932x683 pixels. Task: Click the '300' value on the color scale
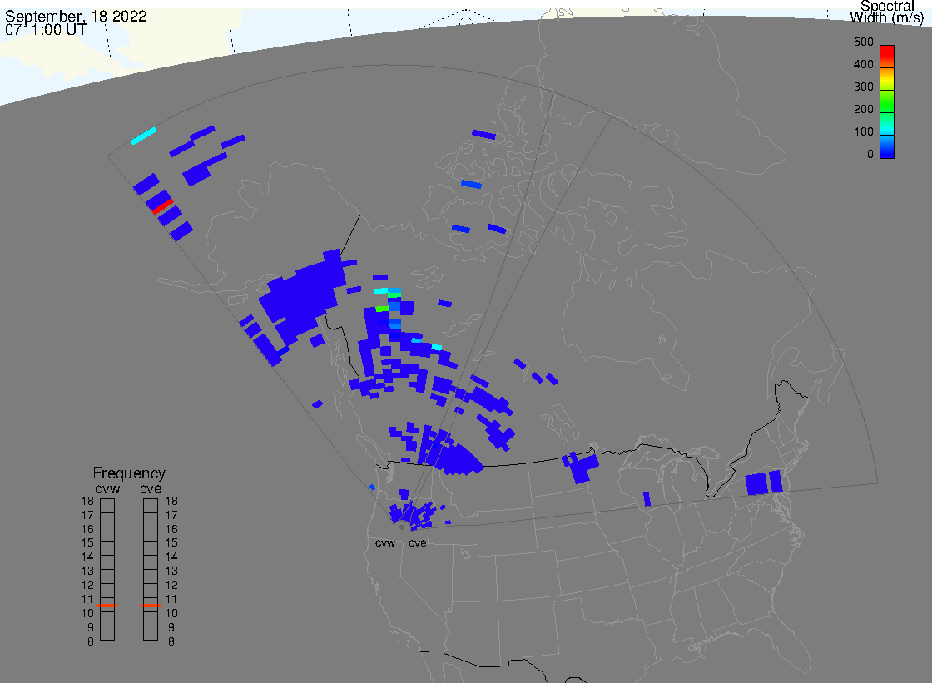coord(864,87)
